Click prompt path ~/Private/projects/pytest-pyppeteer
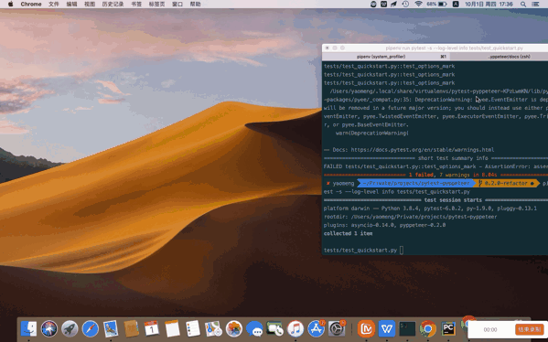This screenshot has height=342, width=548. point(416,183)
